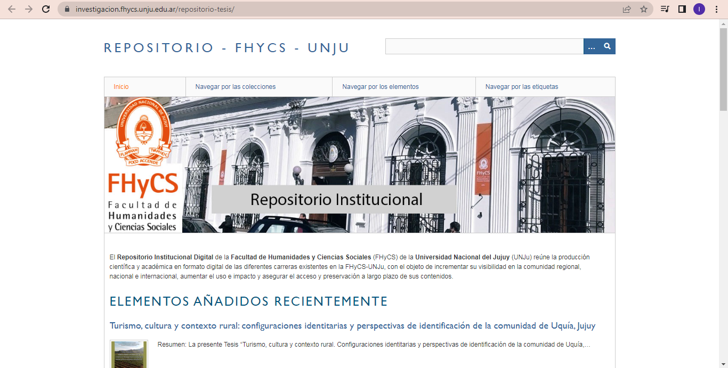Image resolution: width=728 pixels, height=368 pixels.
Task: Select the 'Resumen: La presente Tesis' text
Action: pos(374,345)
